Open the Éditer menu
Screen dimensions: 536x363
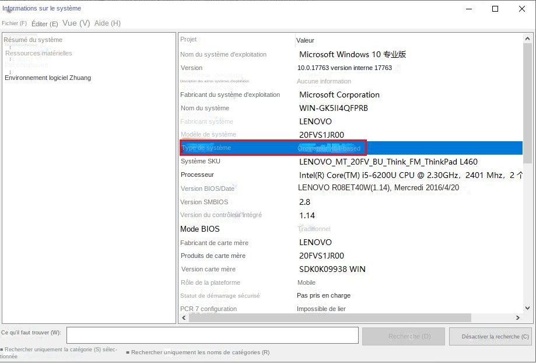click(44, 23)
